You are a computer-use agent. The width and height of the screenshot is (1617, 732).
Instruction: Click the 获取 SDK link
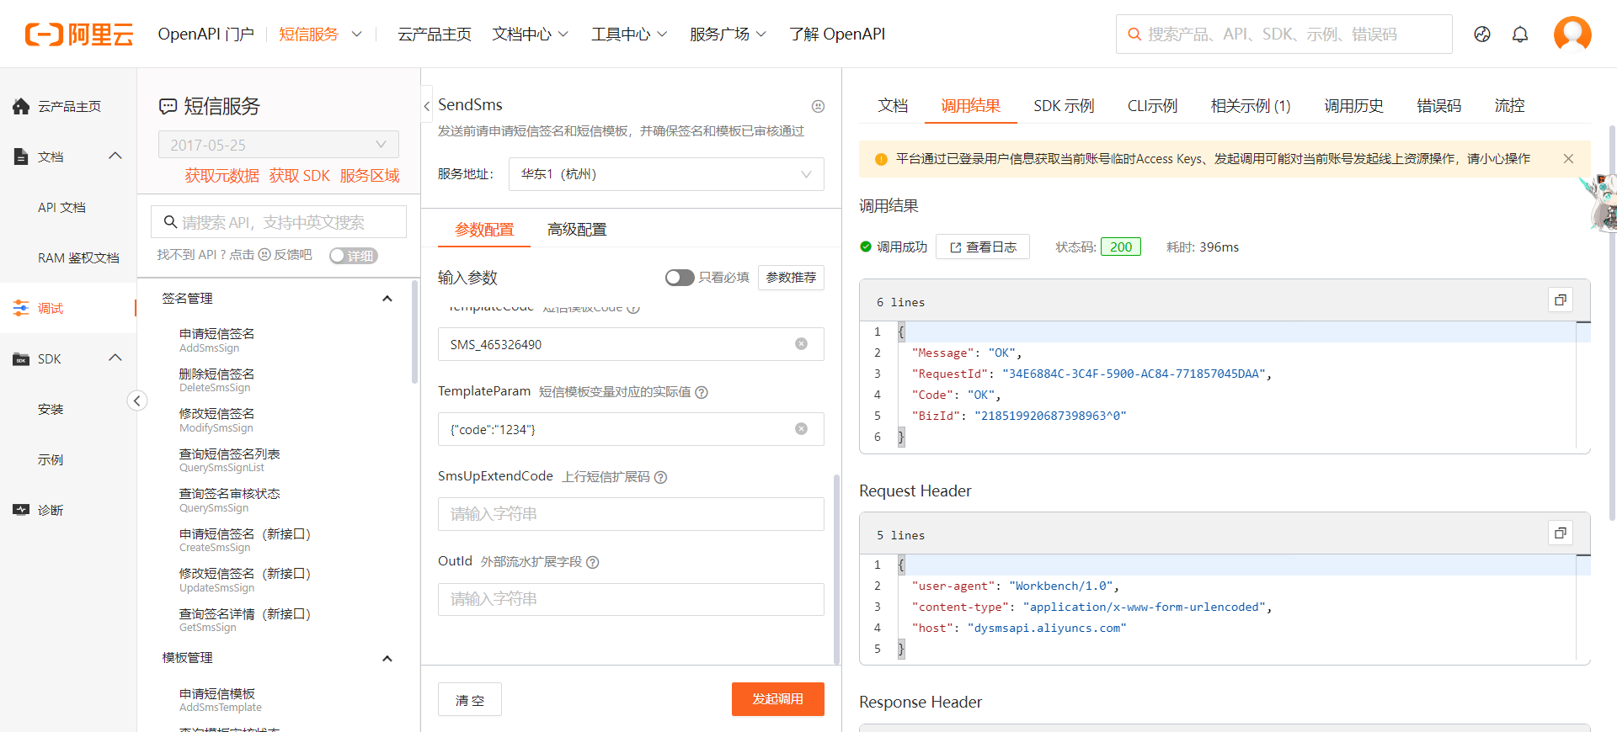[x=300, y=176]
